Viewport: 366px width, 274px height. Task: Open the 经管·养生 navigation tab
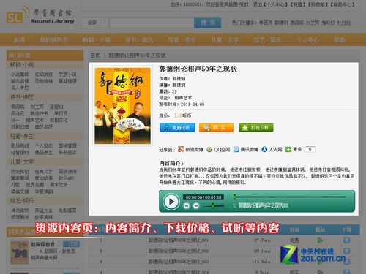coord(182,39)
